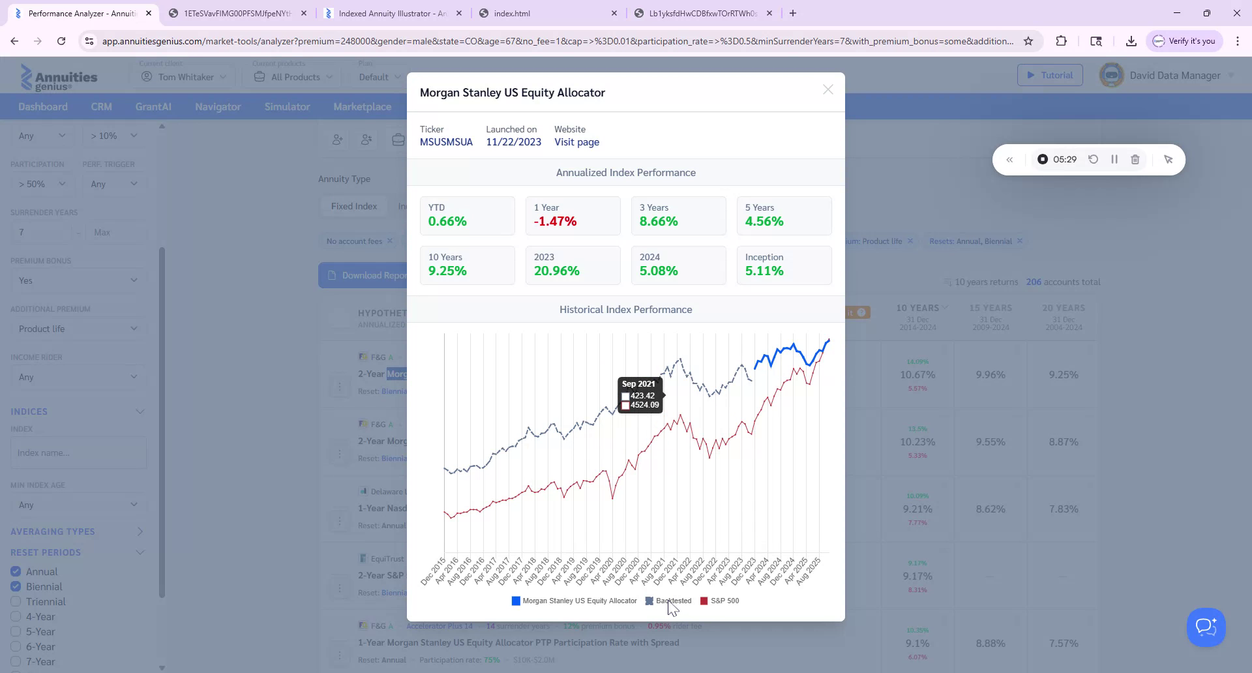This screenshot has width=1252, height=673.
Task: Click the recorder cursor-effects icon
Action: tap(1168, 160)
